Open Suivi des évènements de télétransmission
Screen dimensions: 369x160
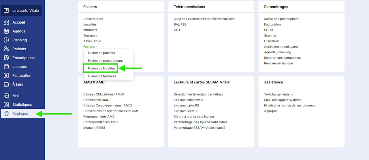[x=205, y=19]
